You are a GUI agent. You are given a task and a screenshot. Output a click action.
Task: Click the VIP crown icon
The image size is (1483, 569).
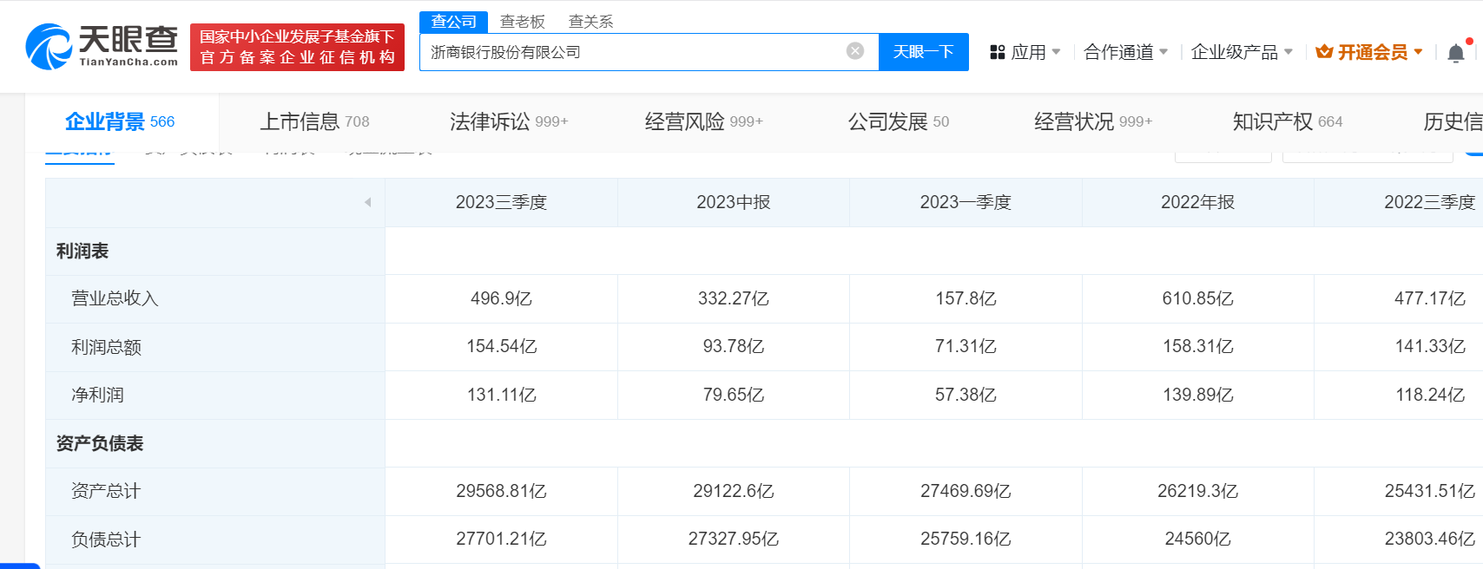click(x=1324, y=52)
